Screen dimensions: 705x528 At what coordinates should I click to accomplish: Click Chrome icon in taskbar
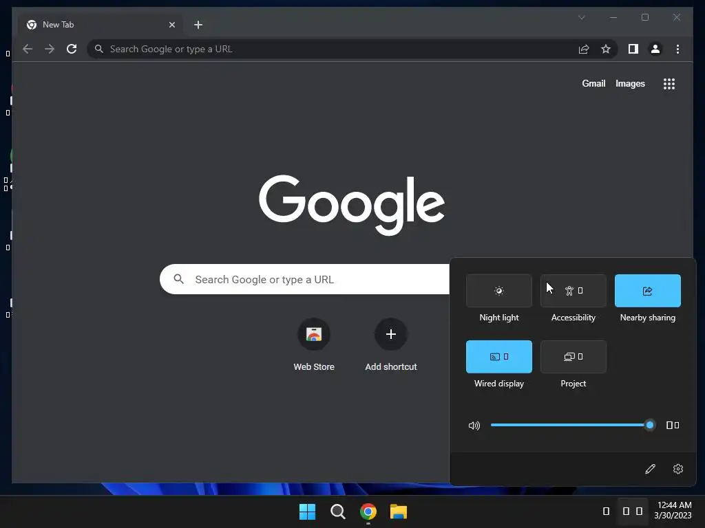point(368,511)
